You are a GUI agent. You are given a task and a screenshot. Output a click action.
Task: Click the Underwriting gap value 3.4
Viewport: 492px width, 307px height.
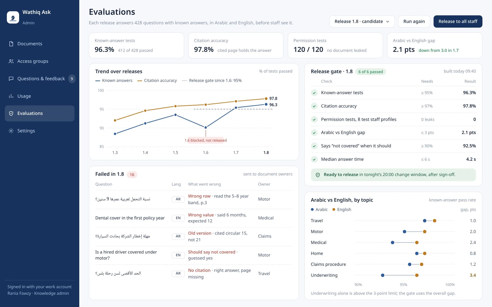(x=473, y=275)
